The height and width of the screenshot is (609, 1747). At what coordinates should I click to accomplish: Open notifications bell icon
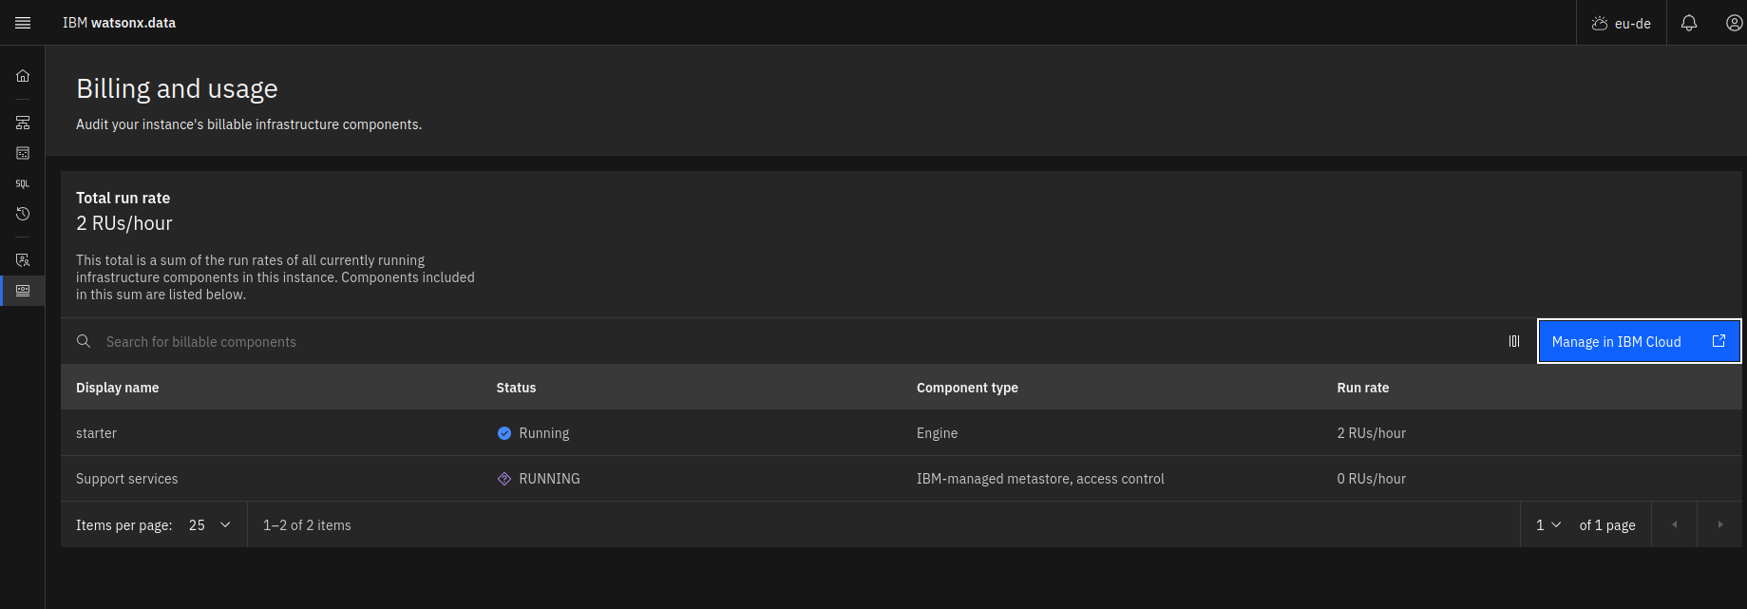pyautogui.click(x=1689, y=23)
